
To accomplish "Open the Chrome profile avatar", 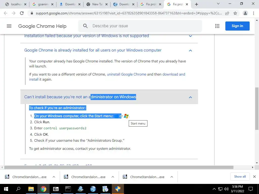I will coord(245,13).
